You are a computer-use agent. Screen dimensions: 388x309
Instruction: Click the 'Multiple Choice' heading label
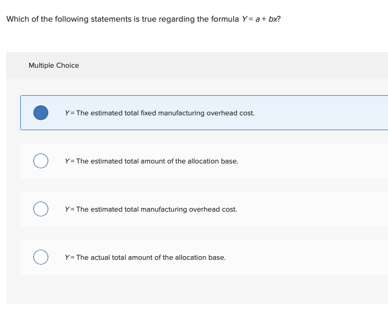coord(54,66)
